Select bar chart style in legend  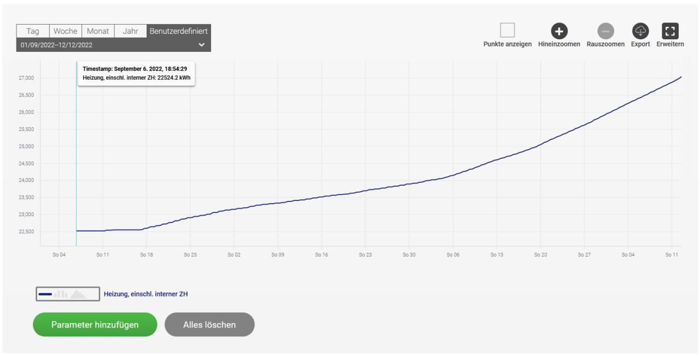(x=60, y=294)
